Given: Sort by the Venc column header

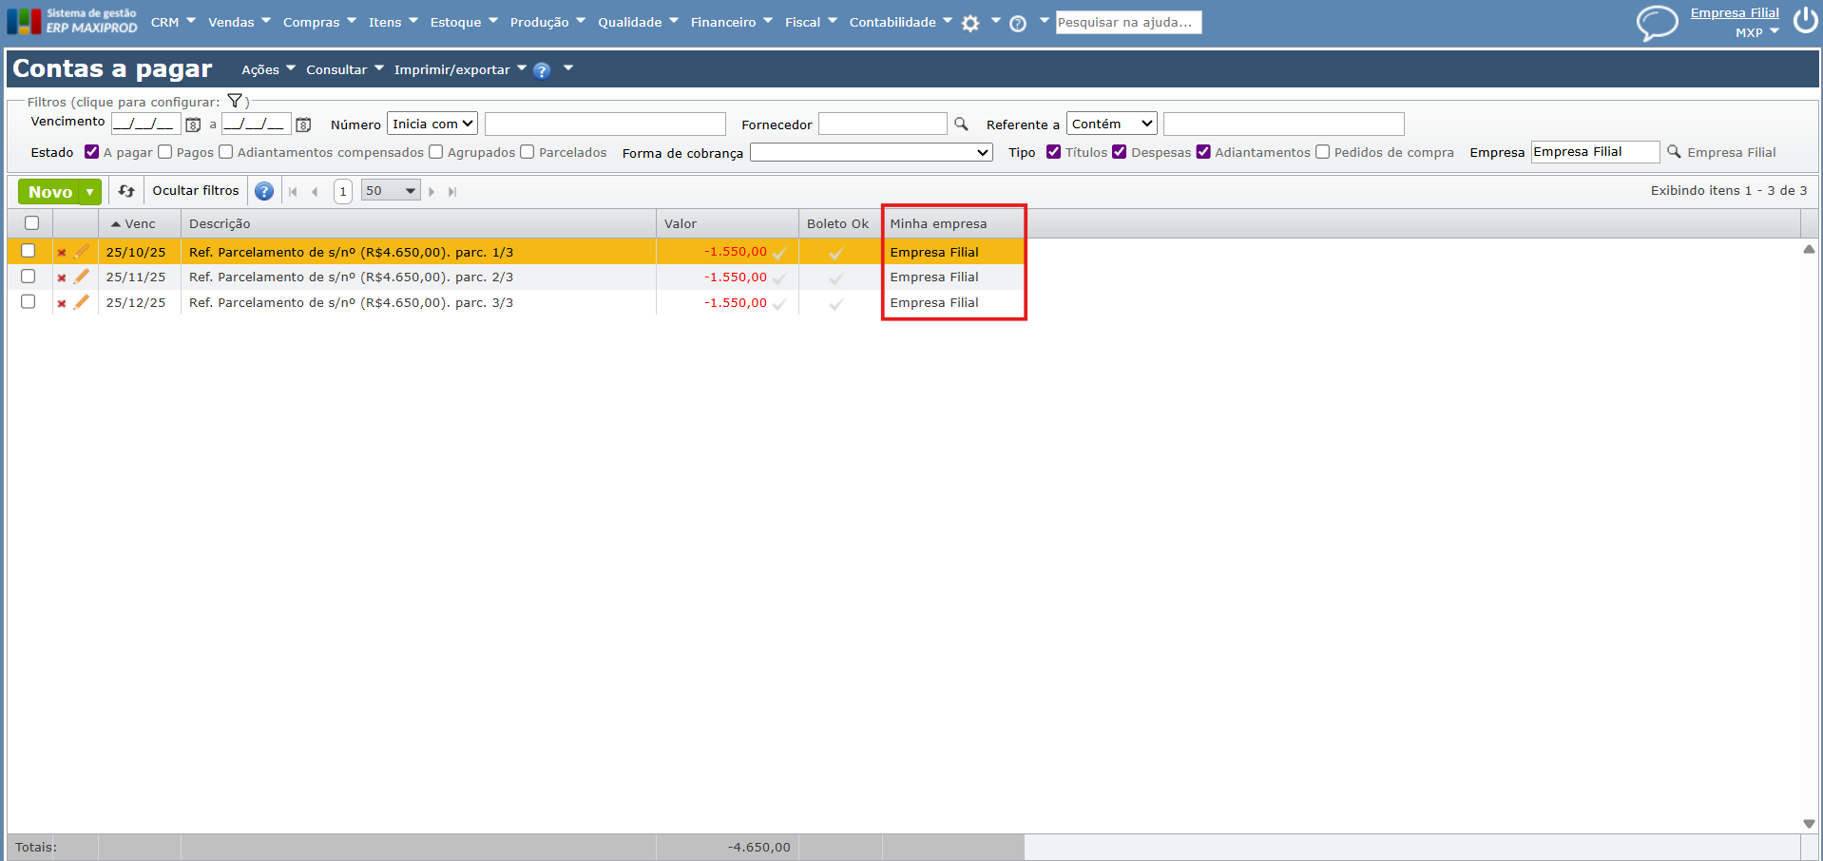Looking at the screenshot, I should [140, 224].
